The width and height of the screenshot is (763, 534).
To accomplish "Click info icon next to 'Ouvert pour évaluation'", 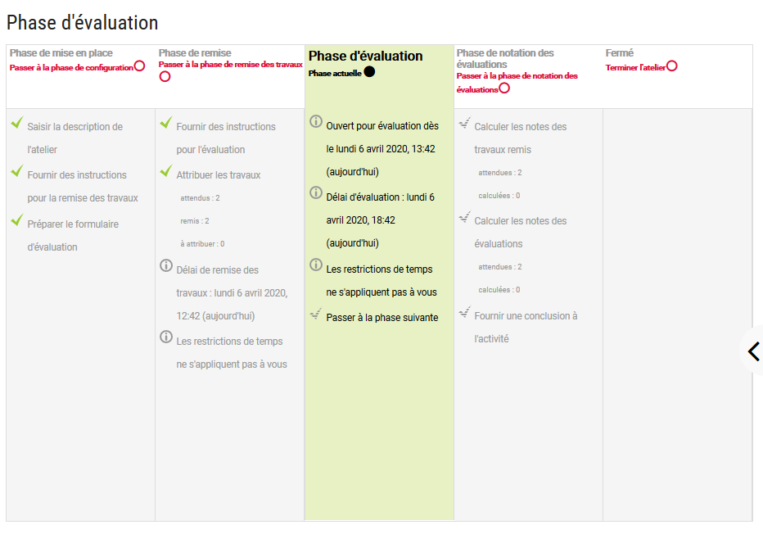I will 316,121.
